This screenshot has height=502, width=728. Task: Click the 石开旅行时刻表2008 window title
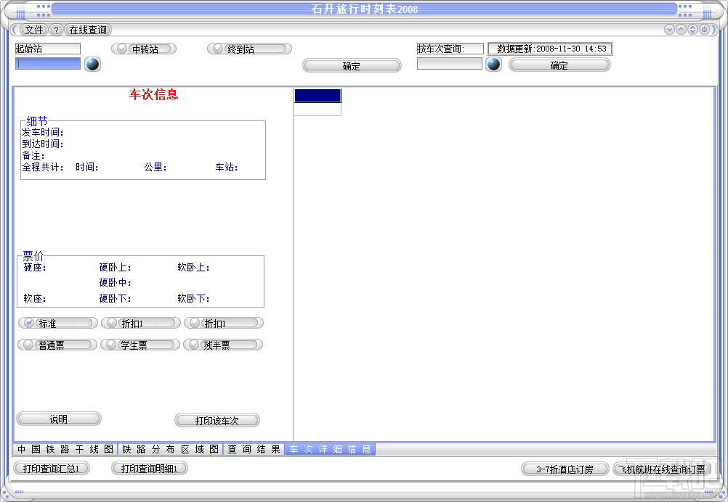[365, 9]
